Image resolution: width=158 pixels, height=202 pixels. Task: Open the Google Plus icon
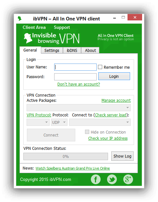tap(128, 179)
